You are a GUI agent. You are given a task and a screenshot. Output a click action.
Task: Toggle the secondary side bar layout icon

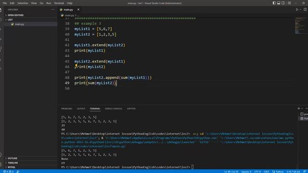pos(283,3)
